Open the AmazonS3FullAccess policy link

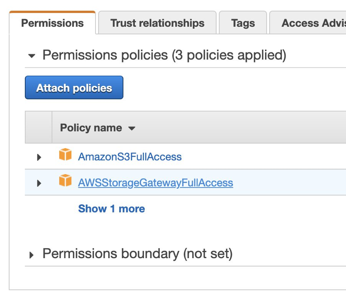pos(130,157)
